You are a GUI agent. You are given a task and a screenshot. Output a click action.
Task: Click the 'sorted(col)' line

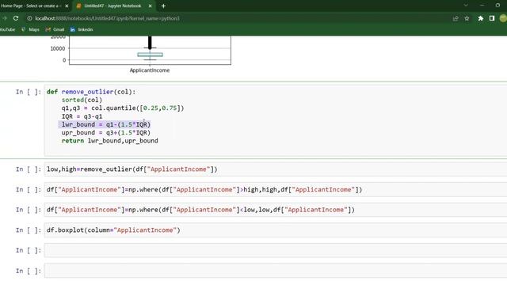(82, 100)
